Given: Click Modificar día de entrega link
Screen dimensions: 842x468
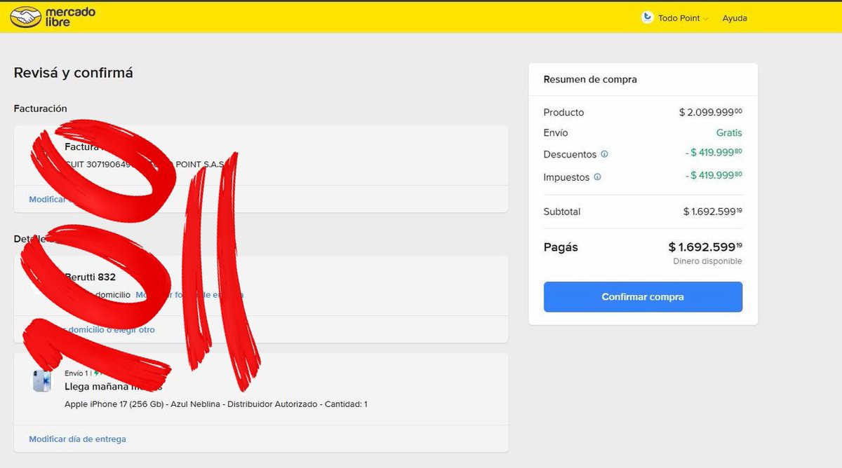Looking at the screenshot, I should tap(77, 439).
